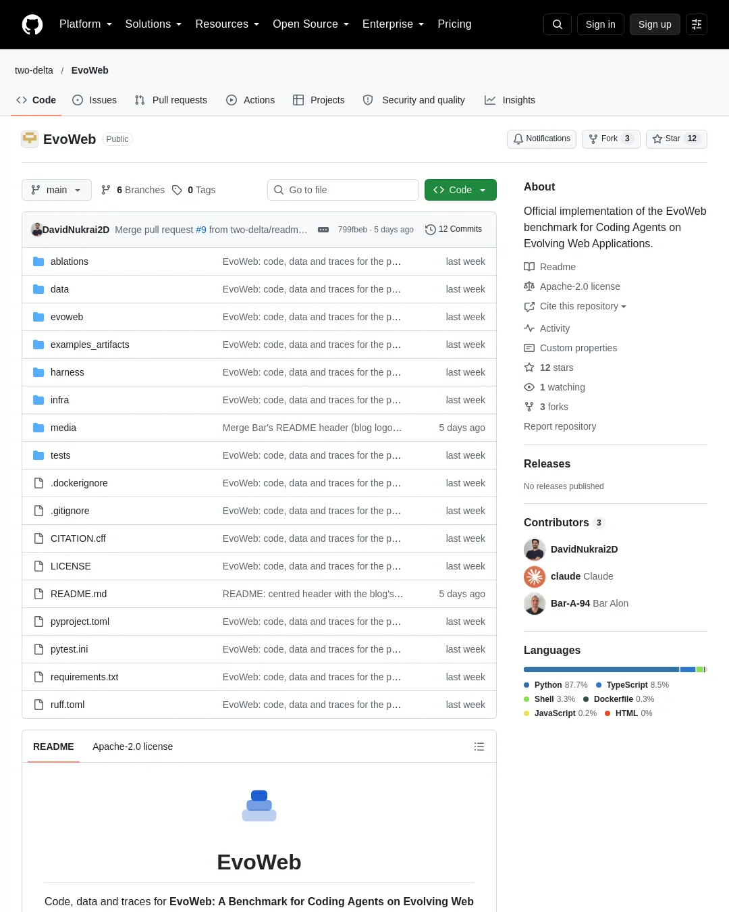Screen dimensions: 729x912
Task: Click the ablations folder icon
Action: [x=38, y=261]
